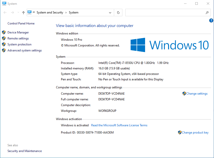Maximize the System window
This screenshot has height=158, width=214.
[197, 3]
